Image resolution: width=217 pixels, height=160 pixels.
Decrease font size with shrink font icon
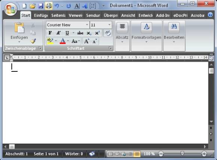coord(95,41)
